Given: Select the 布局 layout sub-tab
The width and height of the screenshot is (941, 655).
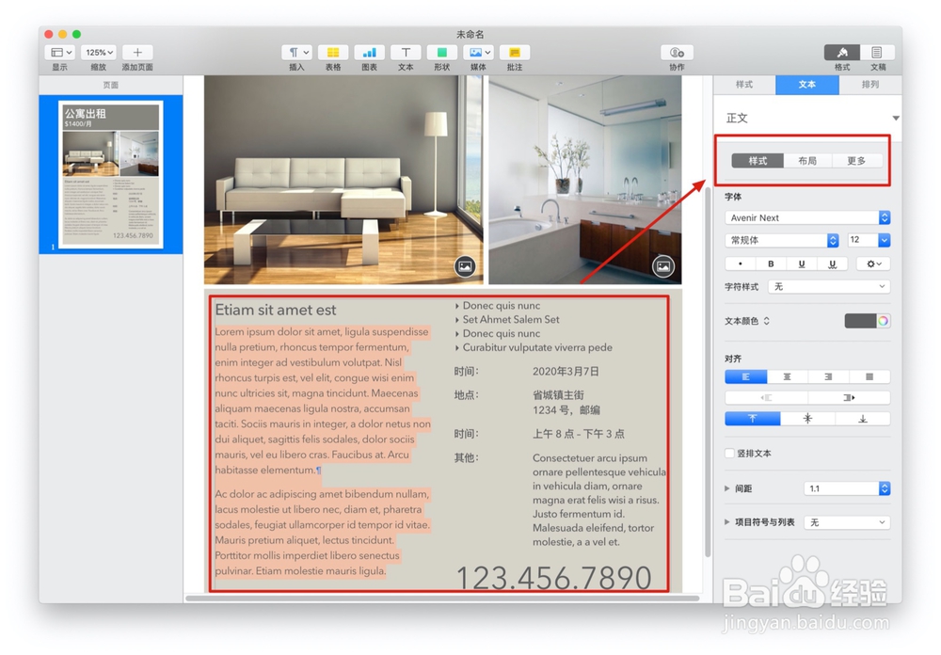Looking at the screenshot, I should (x=807, y=160).
